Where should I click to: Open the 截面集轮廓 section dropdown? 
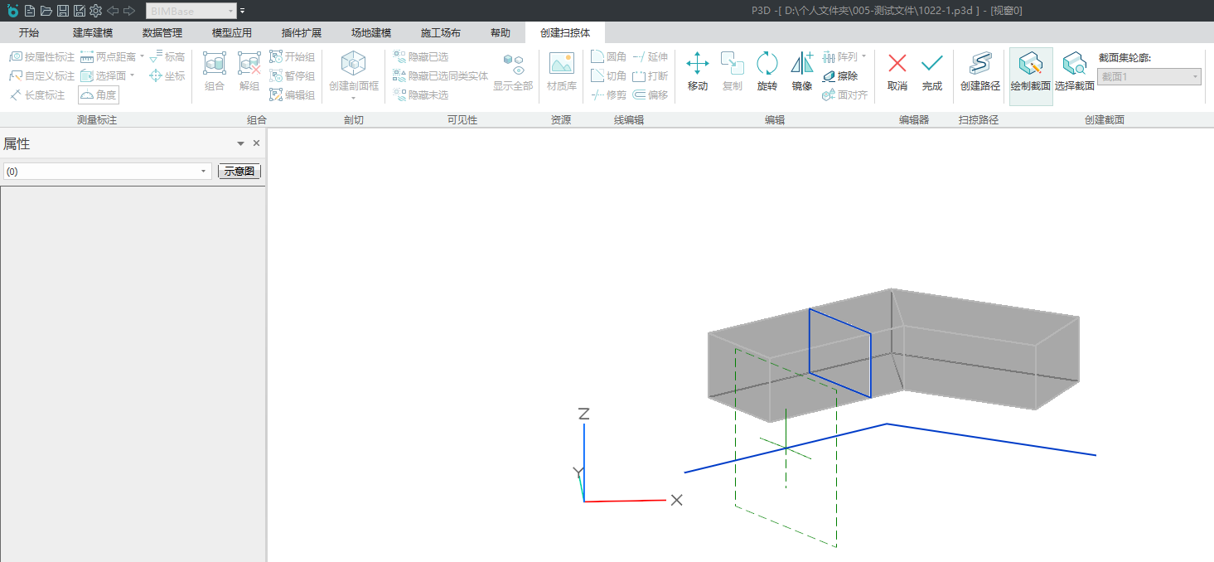tap(1149, 77)
